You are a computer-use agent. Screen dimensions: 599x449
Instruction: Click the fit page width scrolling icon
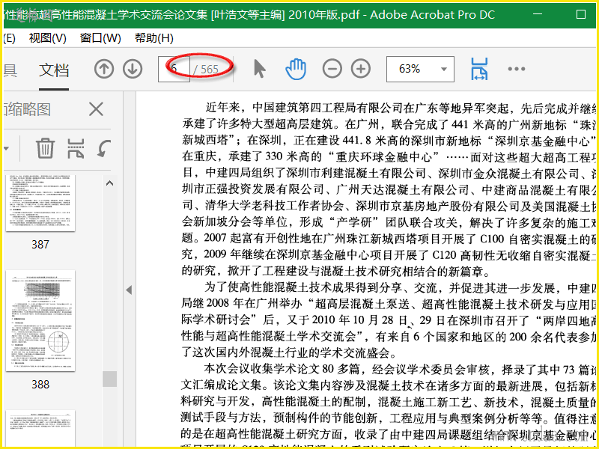pyautogui.click(x=479, y=69)
